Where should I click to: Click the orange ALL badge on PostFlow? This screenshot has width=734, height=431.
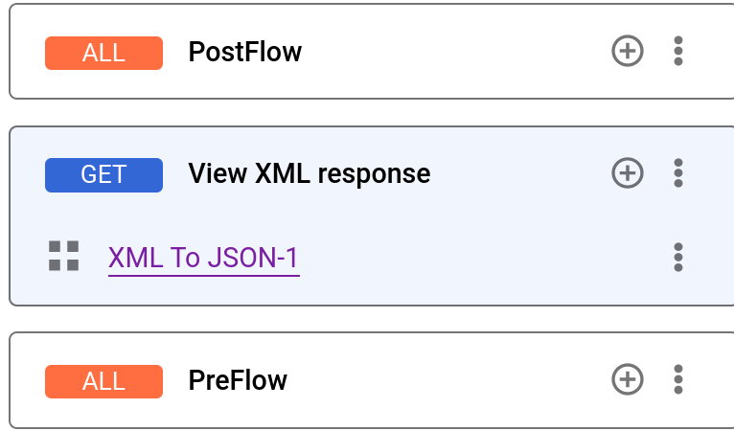[x=103, y=52]
